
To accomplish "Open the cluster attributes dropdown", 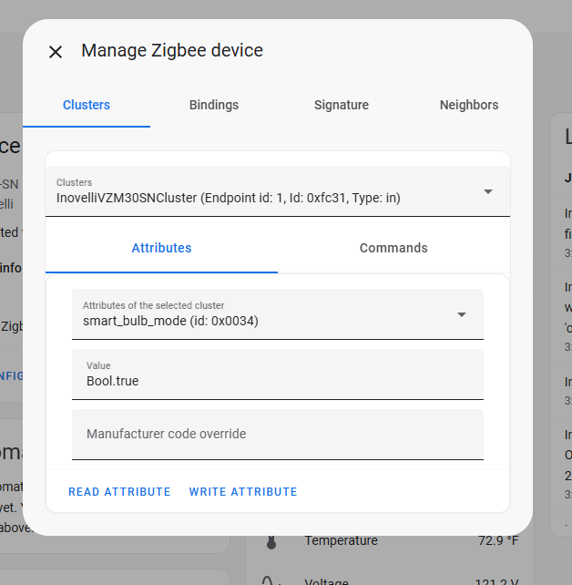I will point(278,314).
